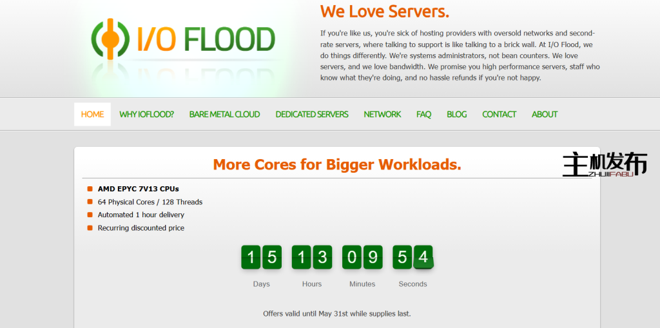Open the FAQ page
This screenshot has height=328, width=660.
point(424,114)
